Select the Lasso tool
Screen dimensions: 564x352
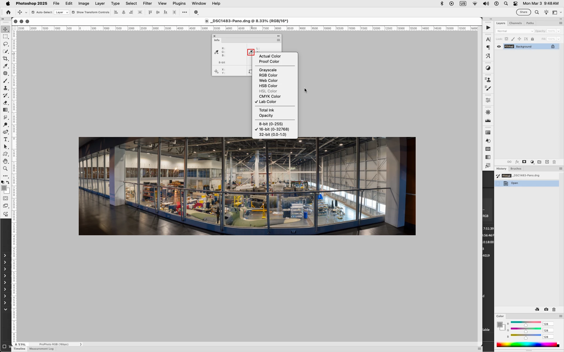point(5,44)
